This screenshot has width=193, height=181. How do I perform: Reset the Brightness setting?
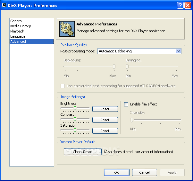105,109
